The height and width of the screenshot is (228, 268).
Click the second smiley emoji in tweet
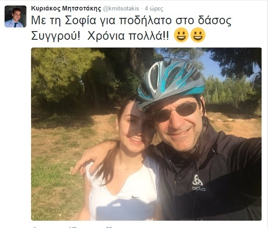tap(198, 35)
